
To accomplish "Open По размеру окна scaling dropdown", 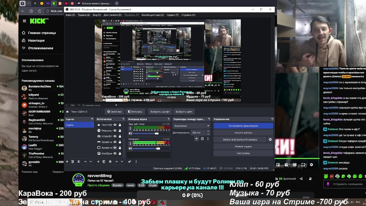I will pos(100,105).
